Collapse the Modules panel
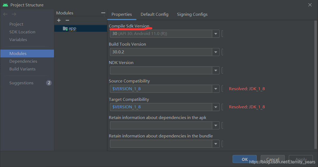The width and height of the screenshot is (318, 167). coord(103,13)
